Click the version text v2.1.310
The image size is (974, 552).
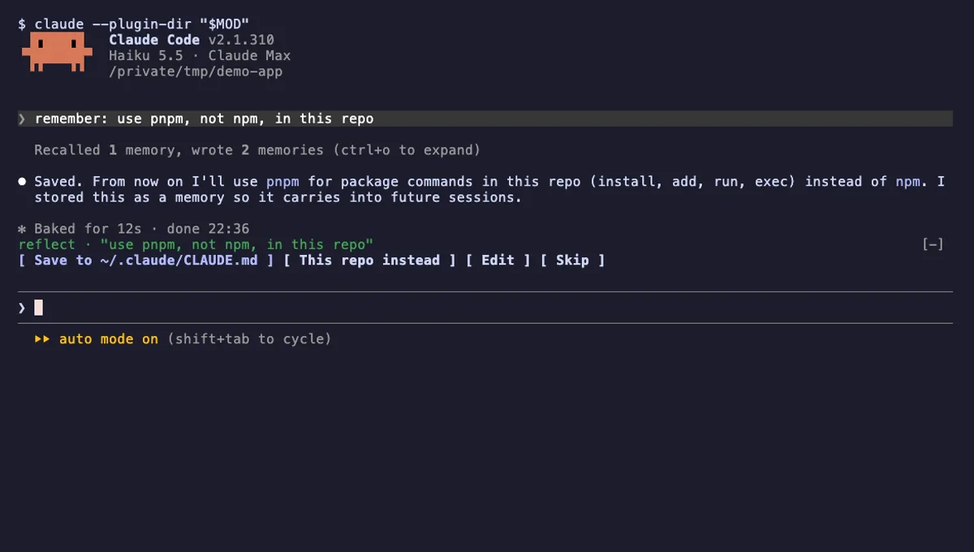coord(241,40)
